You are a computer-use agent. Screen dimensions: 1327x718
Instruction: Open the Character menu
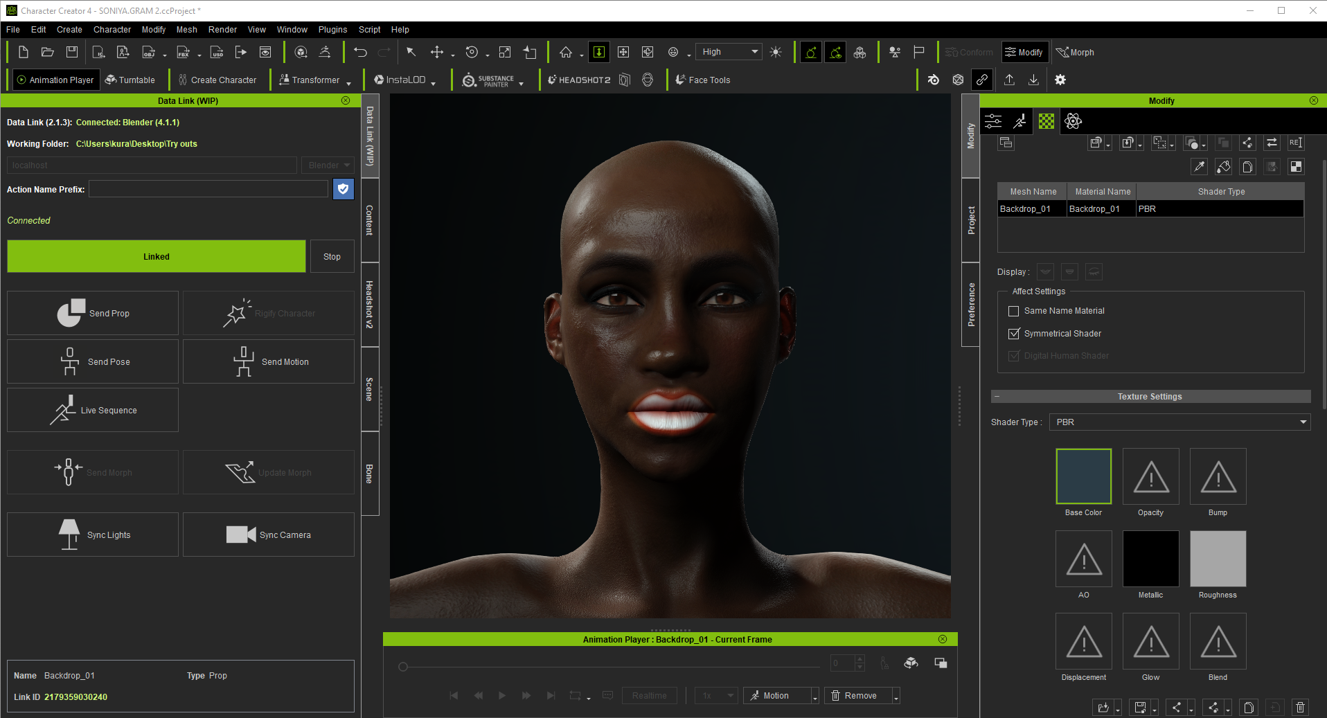tap(112, 30)
